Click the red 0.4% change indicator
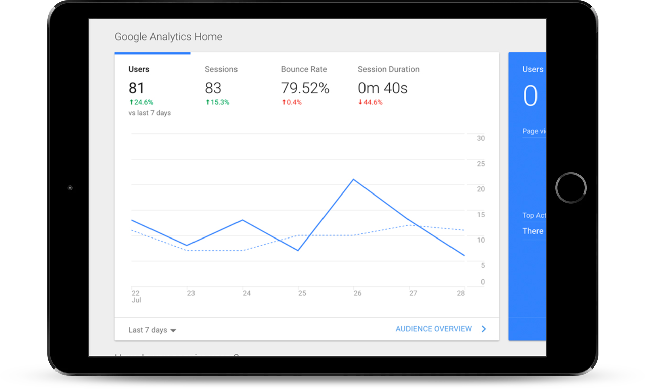 292,102
